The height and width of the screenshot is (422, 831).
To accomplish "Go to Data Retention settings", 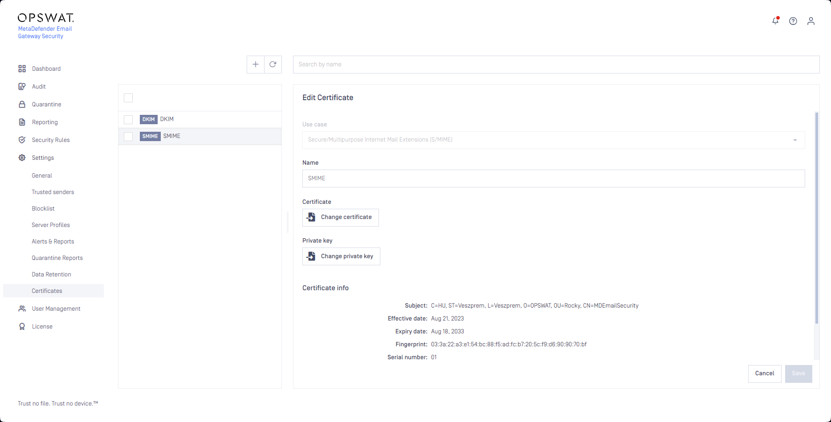I will click(x=52, y=274).
